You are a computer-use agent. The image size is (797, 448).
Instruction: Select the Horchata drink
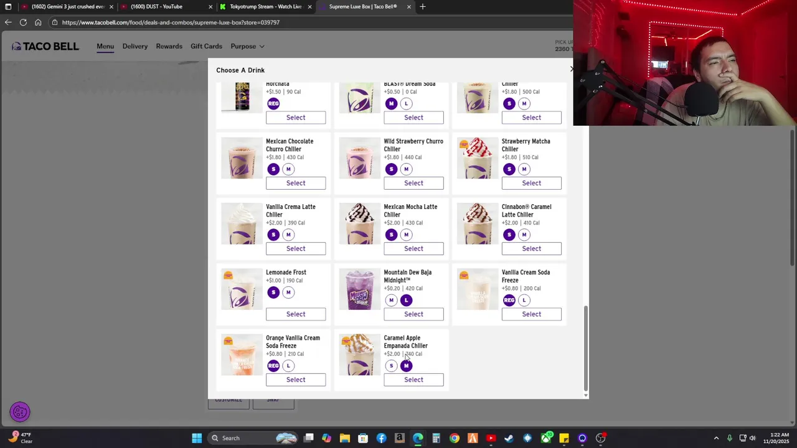(296, 118)
